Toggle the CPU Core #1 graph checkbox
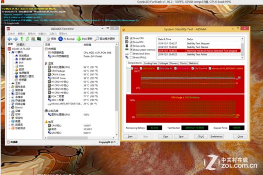263x175 pixels. click(141, 69)
